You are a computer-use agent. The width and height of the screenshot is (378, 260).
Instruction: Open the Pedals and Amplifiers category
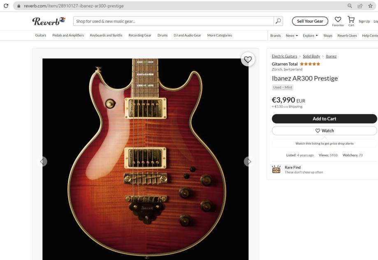[68, 35]
